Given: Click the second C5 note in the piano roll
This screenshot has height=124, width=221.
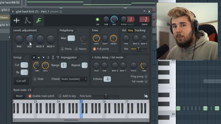Looking at the screenshot, I should click(205, 108).
